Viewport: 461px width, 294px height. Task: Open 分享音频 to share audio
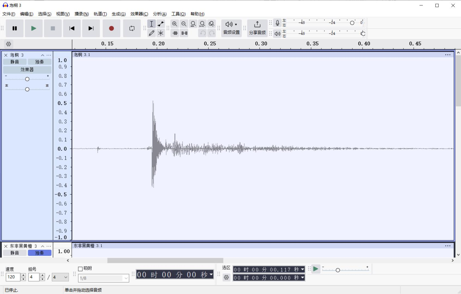point(257,28)
